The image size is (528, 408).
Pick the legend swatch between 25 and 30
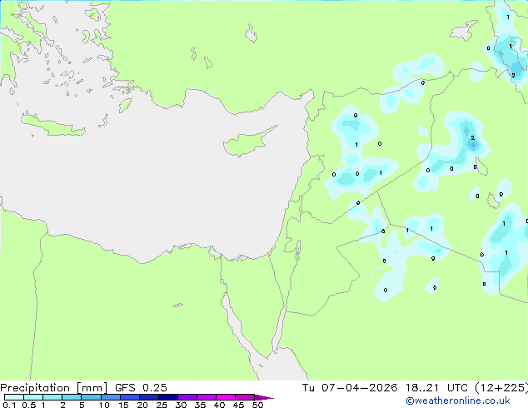pos(167,397)
